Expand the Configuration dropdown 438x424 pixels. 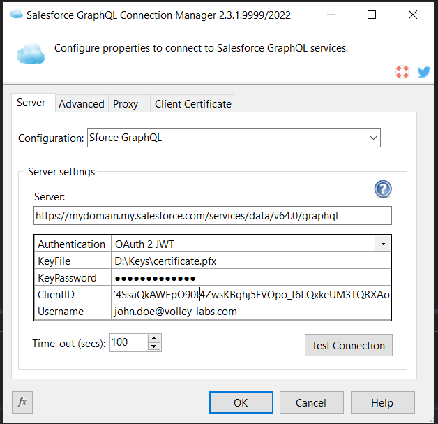(x=373, y=138)
